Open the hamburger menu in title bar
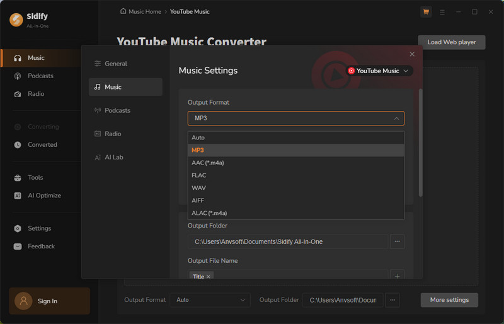Image resolution: width=504 pixels, height=324 pixels. pyautogui.click(x=442, y=12)
